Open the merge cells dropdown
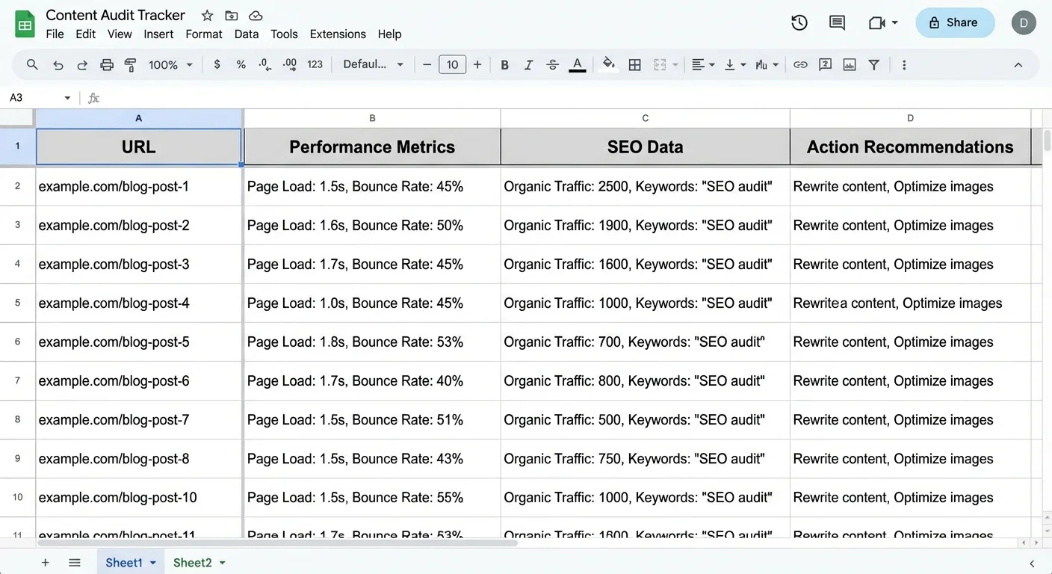Viewport: 1052px width, 574px height. pyautogui.click(x=675, y=65)
